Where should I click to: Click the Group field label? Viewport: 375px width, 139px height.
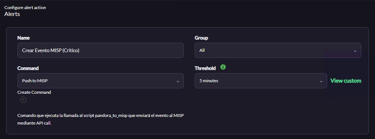click(201, 38)
